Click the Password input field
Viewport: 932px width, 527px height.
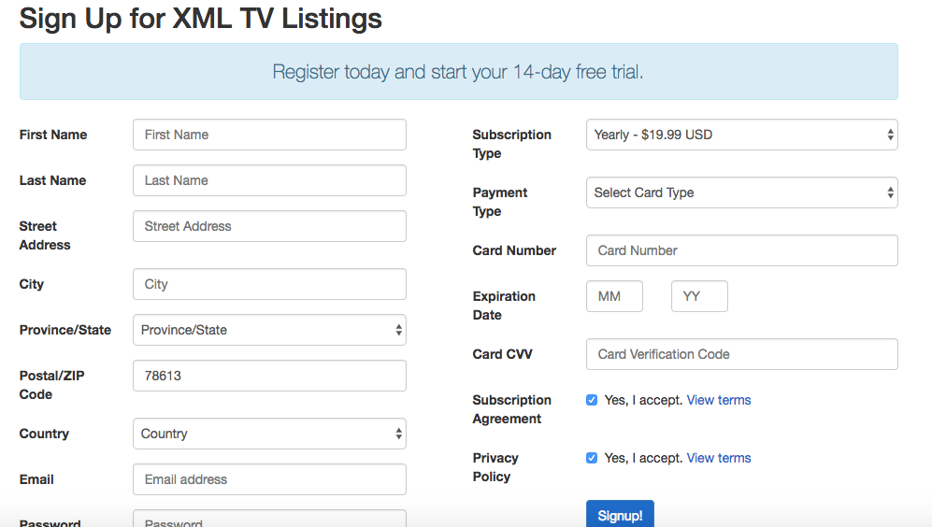tap(269, 520)
